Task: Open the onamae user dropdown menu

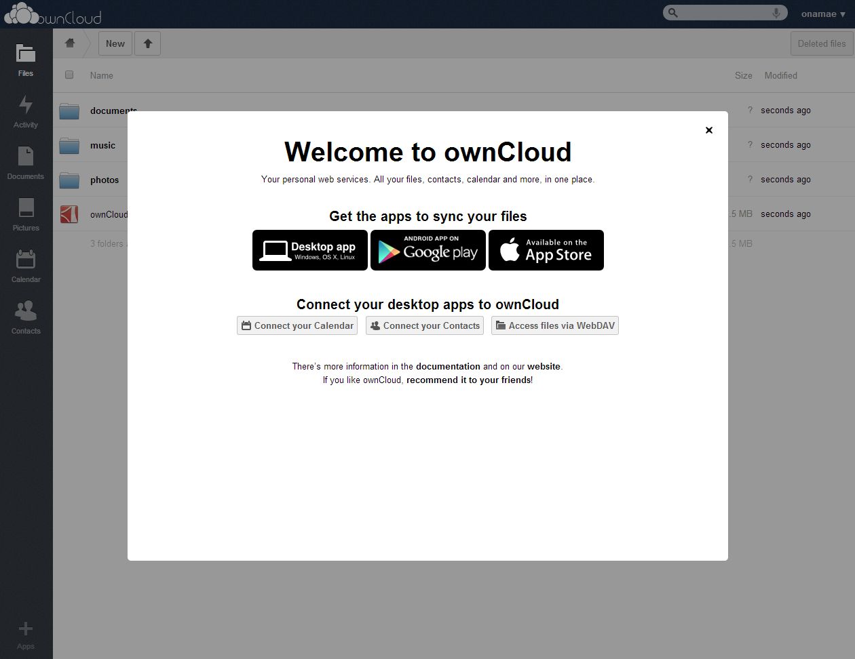Action: click(823, 14)
